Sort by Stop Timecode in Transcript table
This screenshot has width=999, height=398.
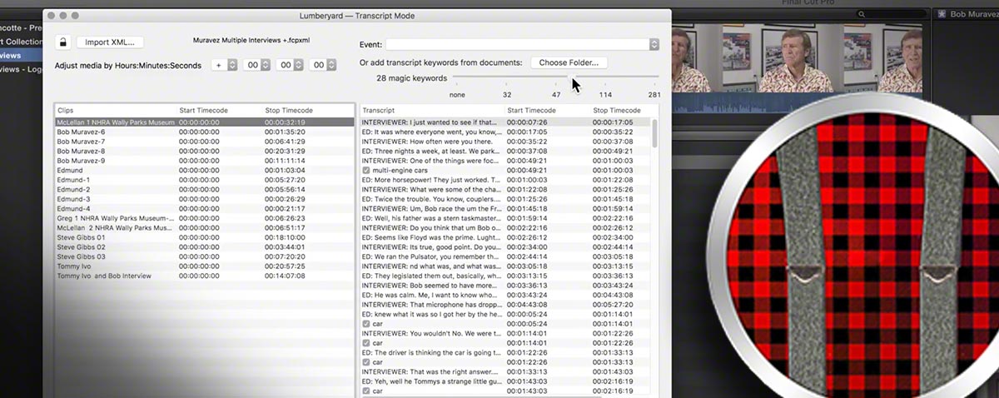pos(623,110)
